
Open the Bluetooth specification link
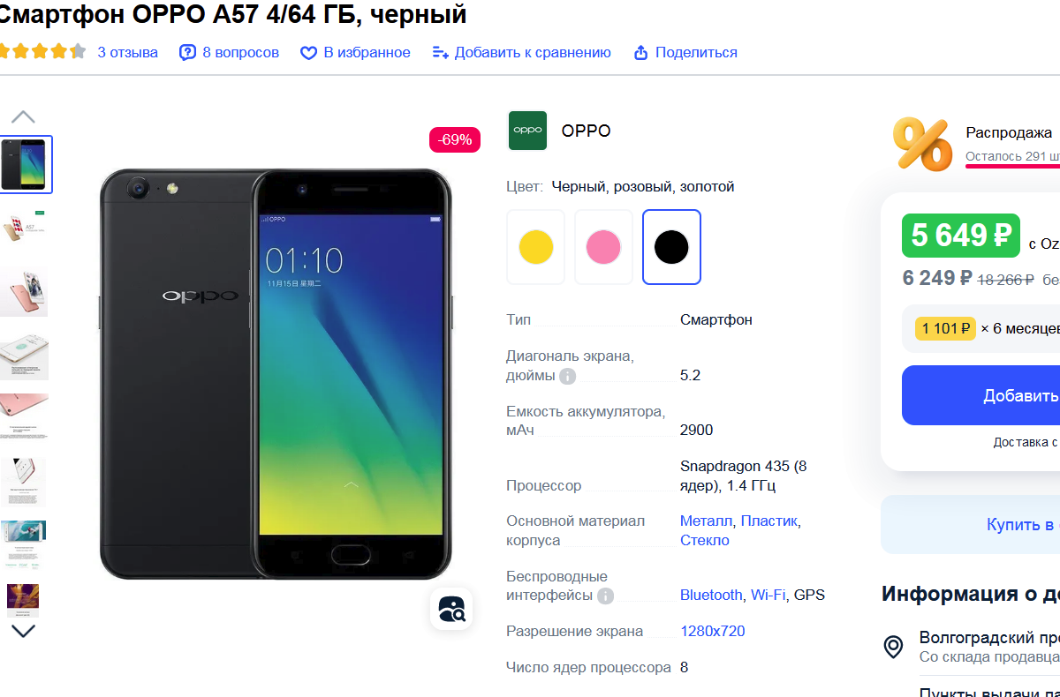[711, 596]
